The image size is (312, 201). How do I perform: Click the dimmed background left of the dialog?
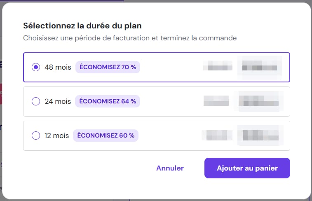[x=1, y=124]
